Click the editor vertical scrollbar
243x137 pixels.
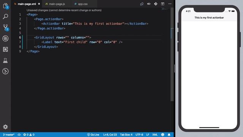coord(172,54)
